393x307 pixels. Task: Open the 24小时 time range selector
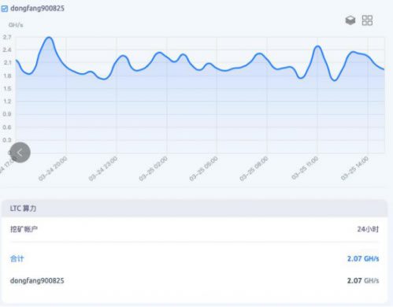click(x=368, y=229)
